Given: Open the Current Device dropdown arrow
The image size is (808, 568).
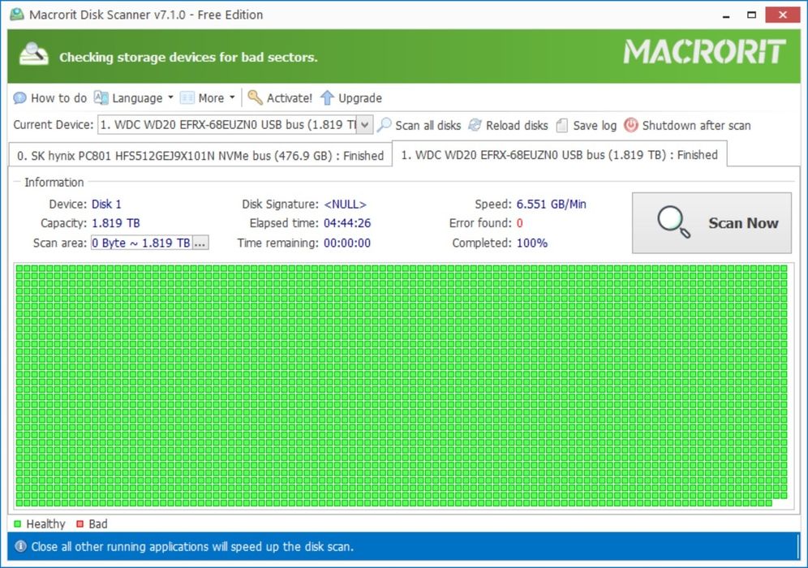Looking at the screenshot, I should (364, 125).
